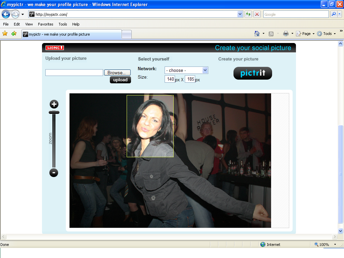344x258 pixels.
Task: Click the upload button
Action: [120, 80]
